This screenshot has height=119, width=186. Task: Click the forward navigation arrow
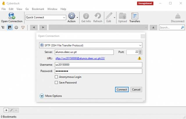coord(43,28)
